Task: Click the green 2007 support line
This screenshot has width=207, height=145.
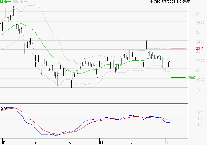Action: [178, 77]
